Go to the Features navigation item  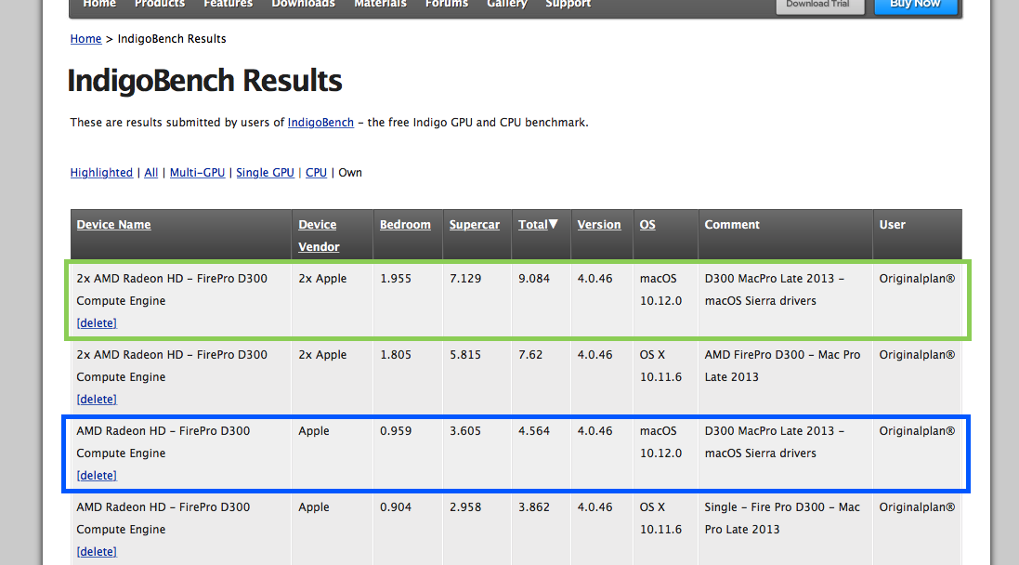(x=229, y=4)
